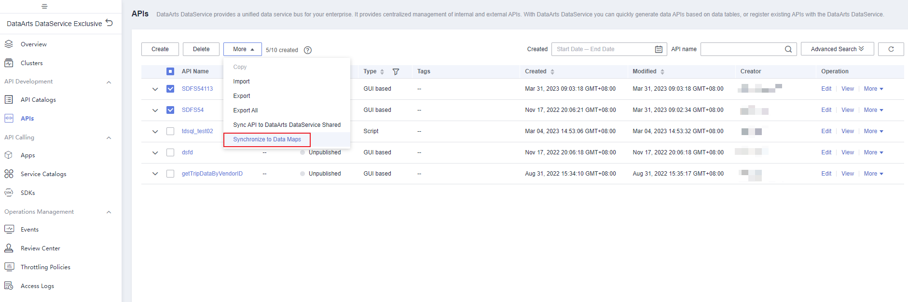Screen dimensions: 908x302
Task: Click the Apps cube icon
Action: 9,155
